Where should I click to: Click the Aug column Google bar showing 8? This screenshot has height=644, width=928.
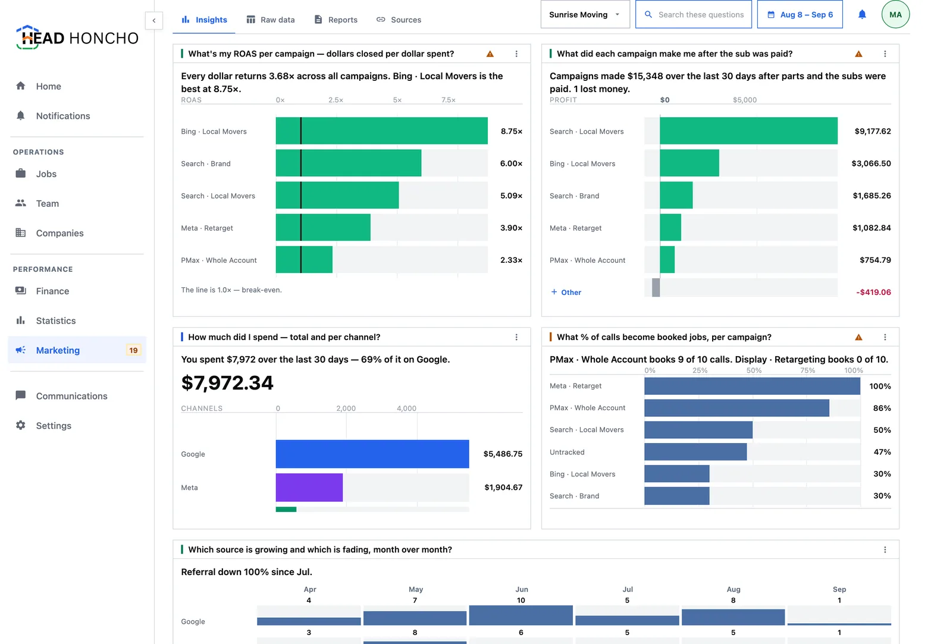733,617
